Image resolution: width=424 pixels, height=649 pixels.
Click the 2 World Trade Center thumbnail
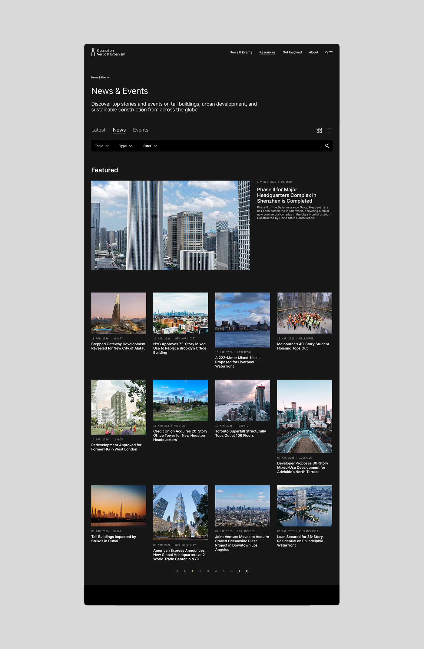click(181, 513)
